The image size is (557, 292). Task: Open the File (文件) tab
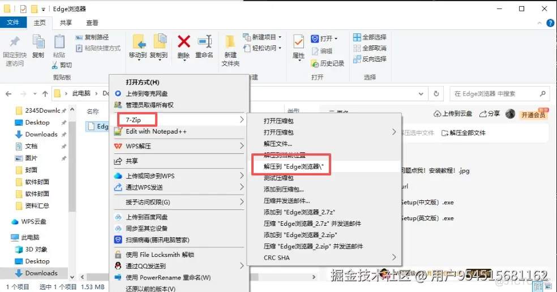pyautogui.click(x=13, y=23)
